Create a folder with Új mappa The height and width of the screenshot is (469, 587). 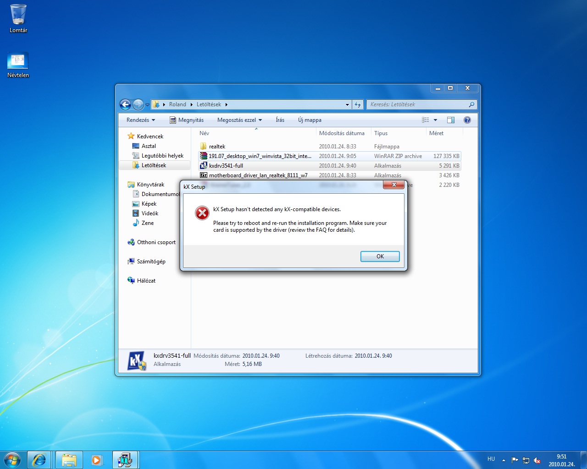(310, 120)
